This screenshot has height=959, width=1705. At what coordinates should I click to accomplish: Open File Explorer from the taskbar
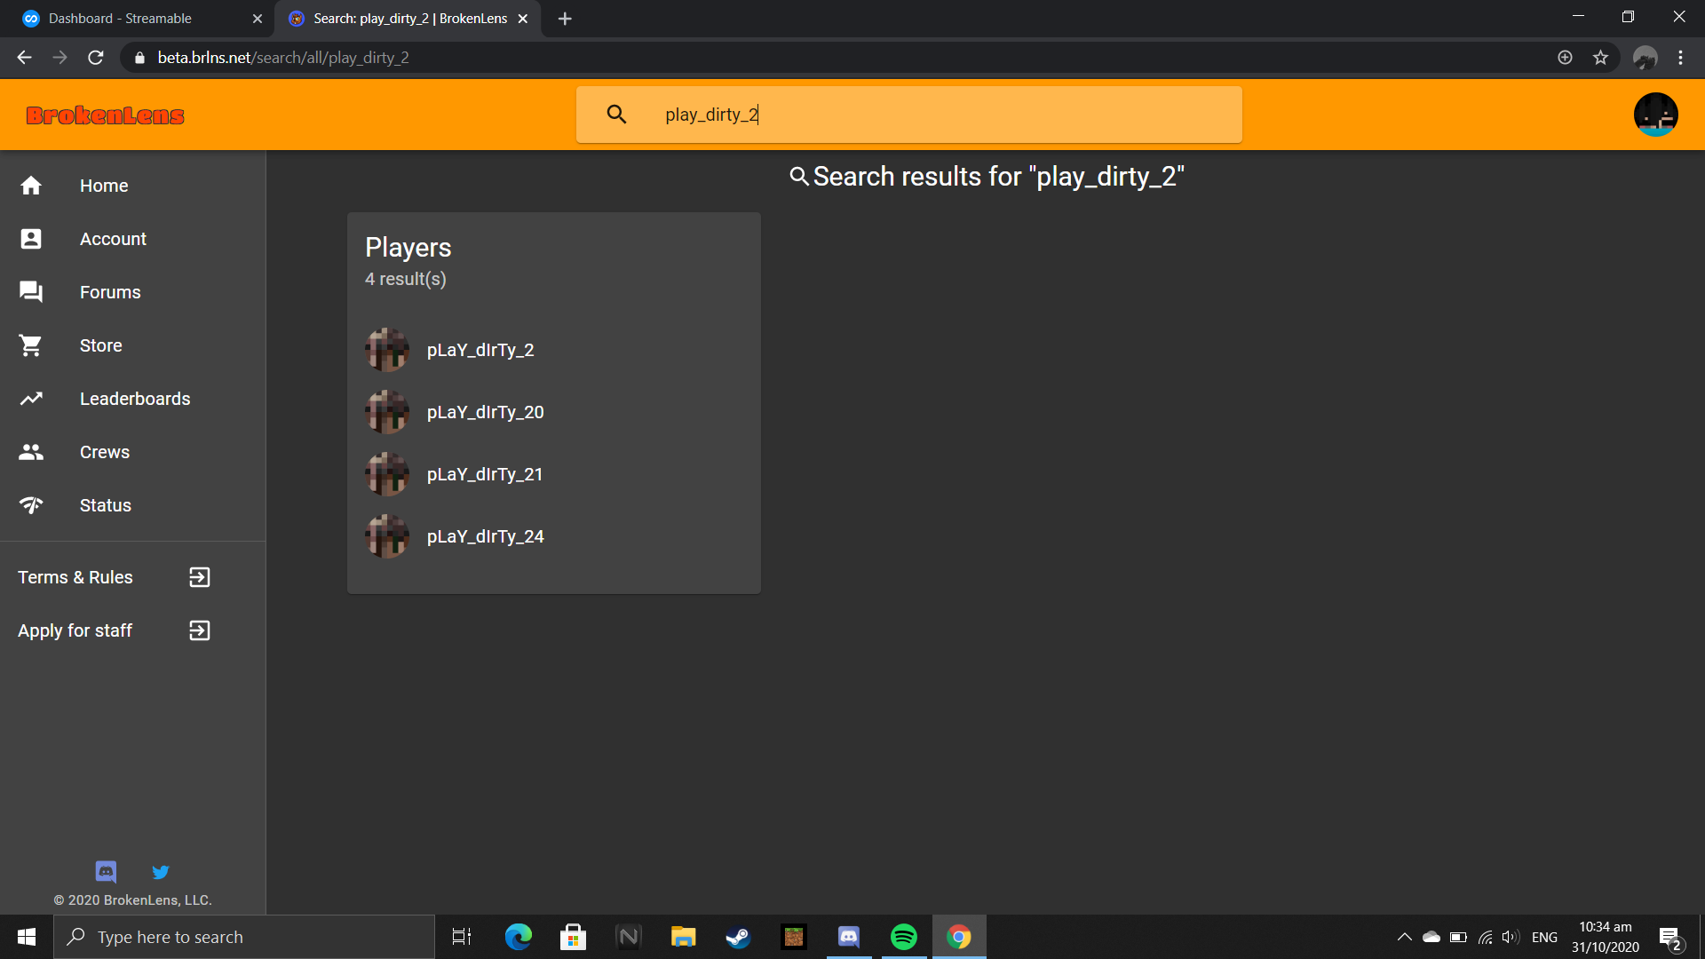683,937
